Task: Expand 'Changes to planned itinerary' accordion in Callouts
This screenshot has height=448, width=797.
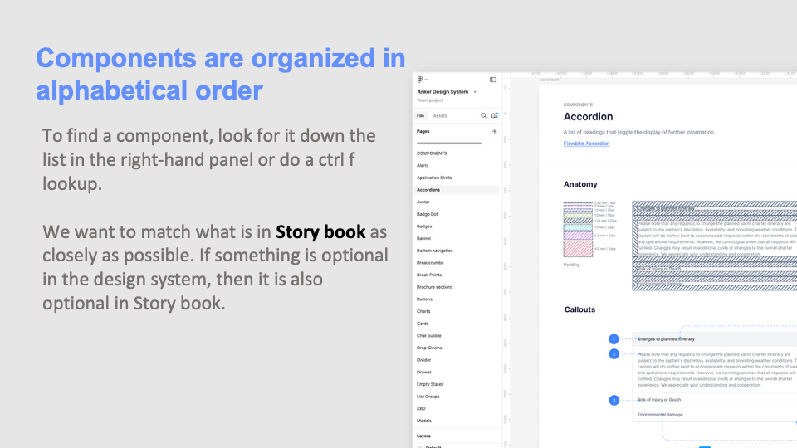Action: [666, 339]
